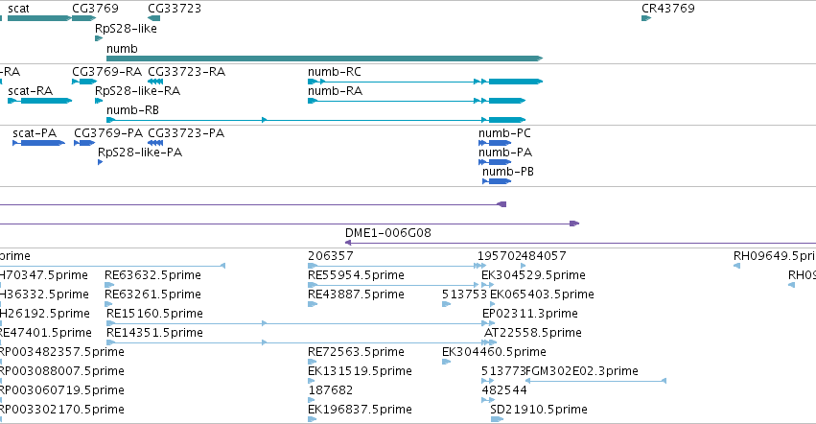Click the numb-RC transcript final exon block

[516, 82]
